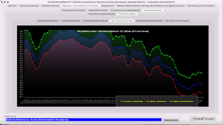Image resolution: width=223 pixels, height=125 pixels.
Task: Click the macOS close window button
Action: click(x=2, y=2)
